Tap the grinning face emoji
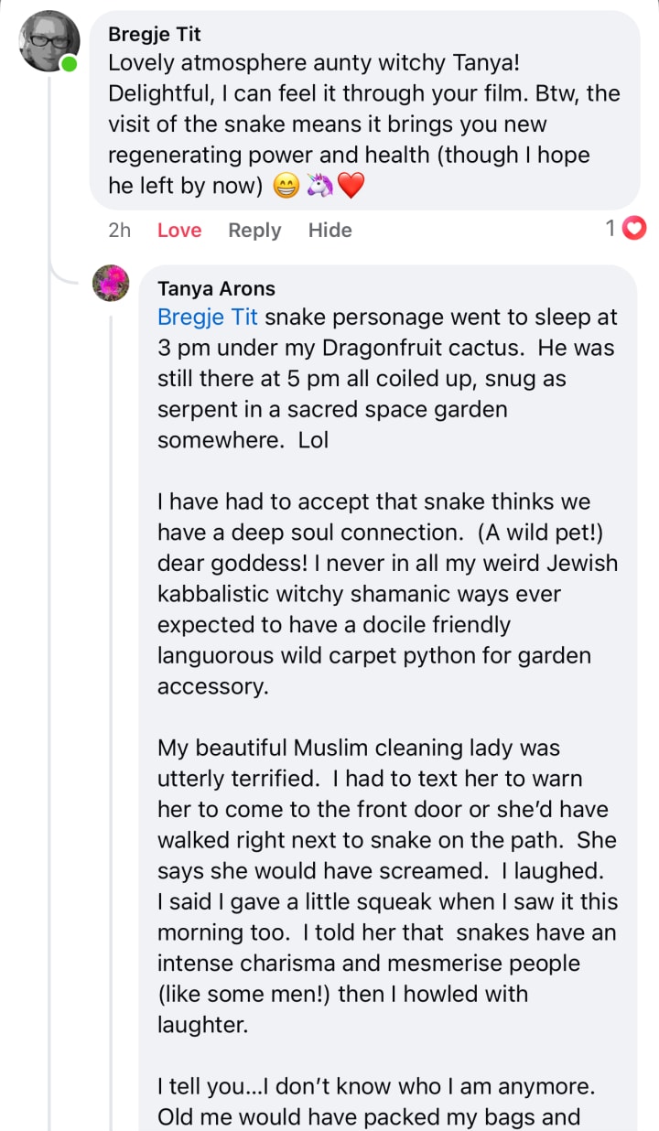659x1131 pixels. point(286,186)
